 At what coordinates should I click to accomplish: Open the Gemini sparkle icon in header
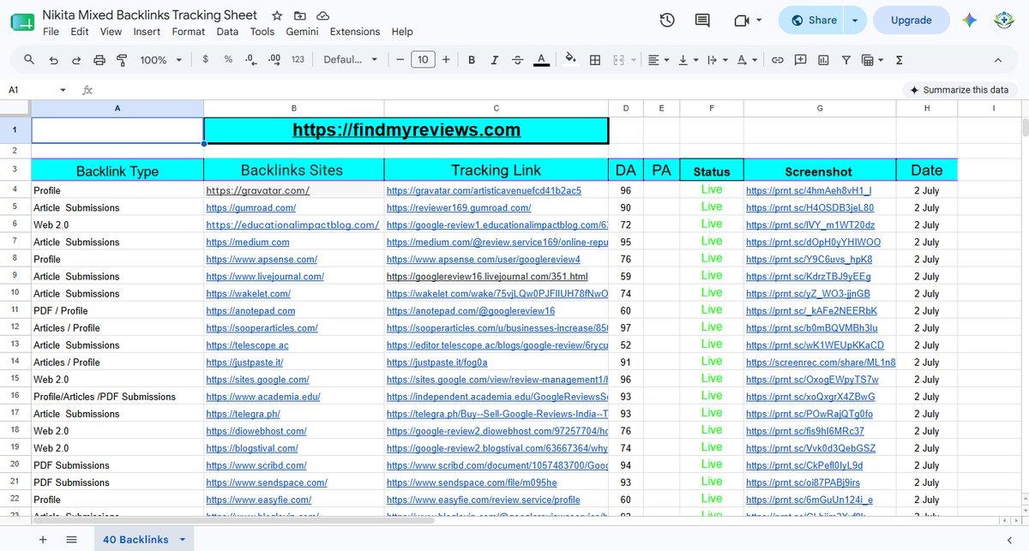(x=970, y=21)
